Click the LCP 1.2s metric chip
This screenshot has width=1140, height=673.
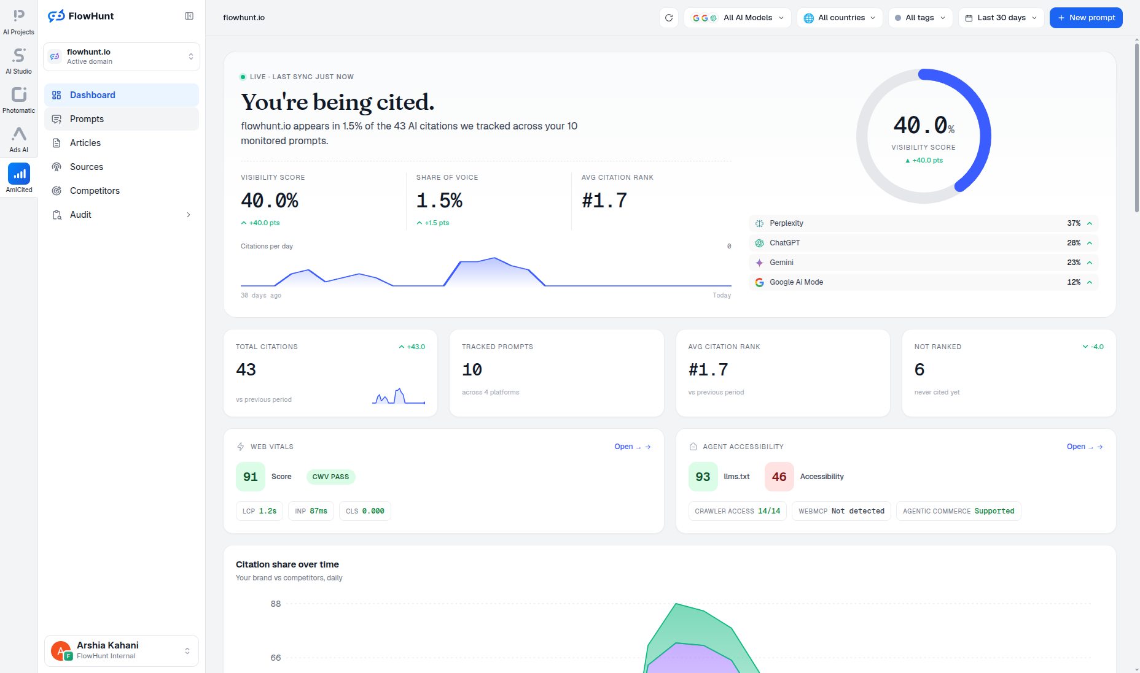259,511
